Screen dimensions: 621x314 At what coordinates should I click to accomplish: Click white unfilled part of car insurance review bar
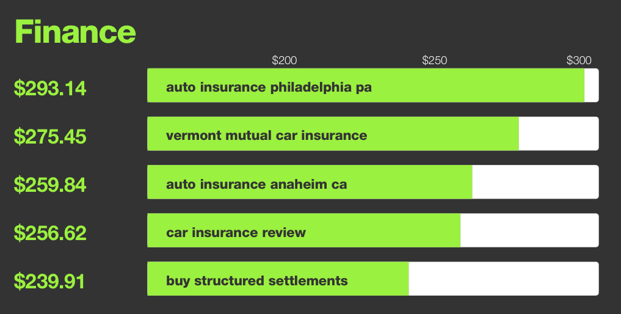(529, 230)
